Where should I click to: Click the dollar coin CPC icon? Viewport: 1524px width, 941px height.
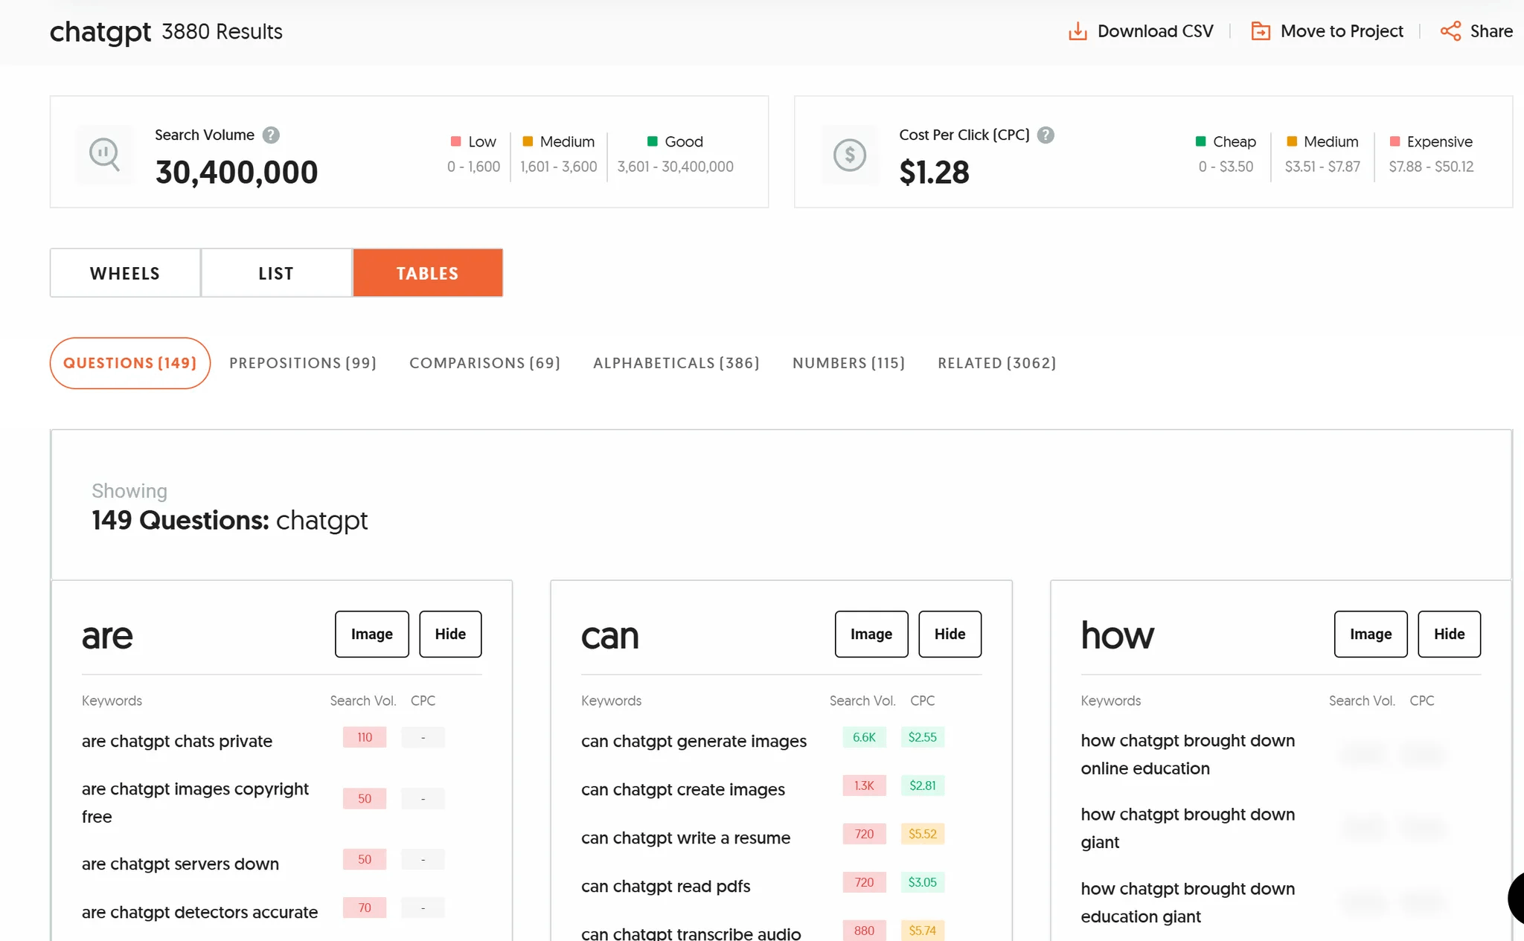(x=850, y=155)
